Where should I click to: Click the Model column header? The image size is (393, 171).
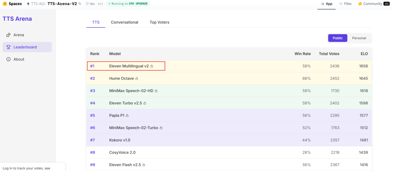pyautogui.click(x=115, y=54)
